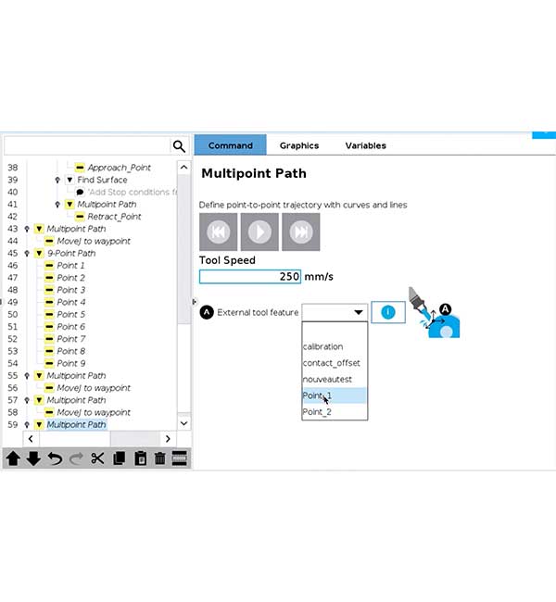Select Point 5 in program tree
The width and height of the screenshot is (556, 602).
coord(70,315)
